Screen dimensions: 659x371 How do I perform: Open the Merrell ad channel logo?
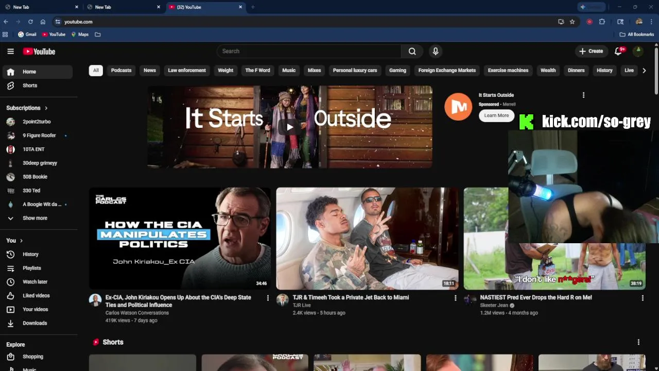click(x=458, y=107)
